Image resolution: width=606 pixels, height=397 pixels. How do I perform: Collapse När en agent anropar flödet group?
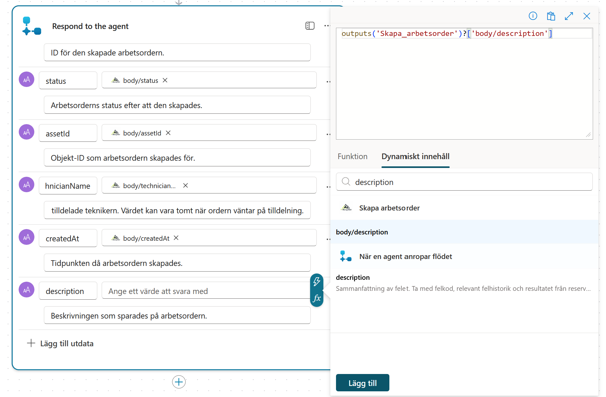point(464,256)
